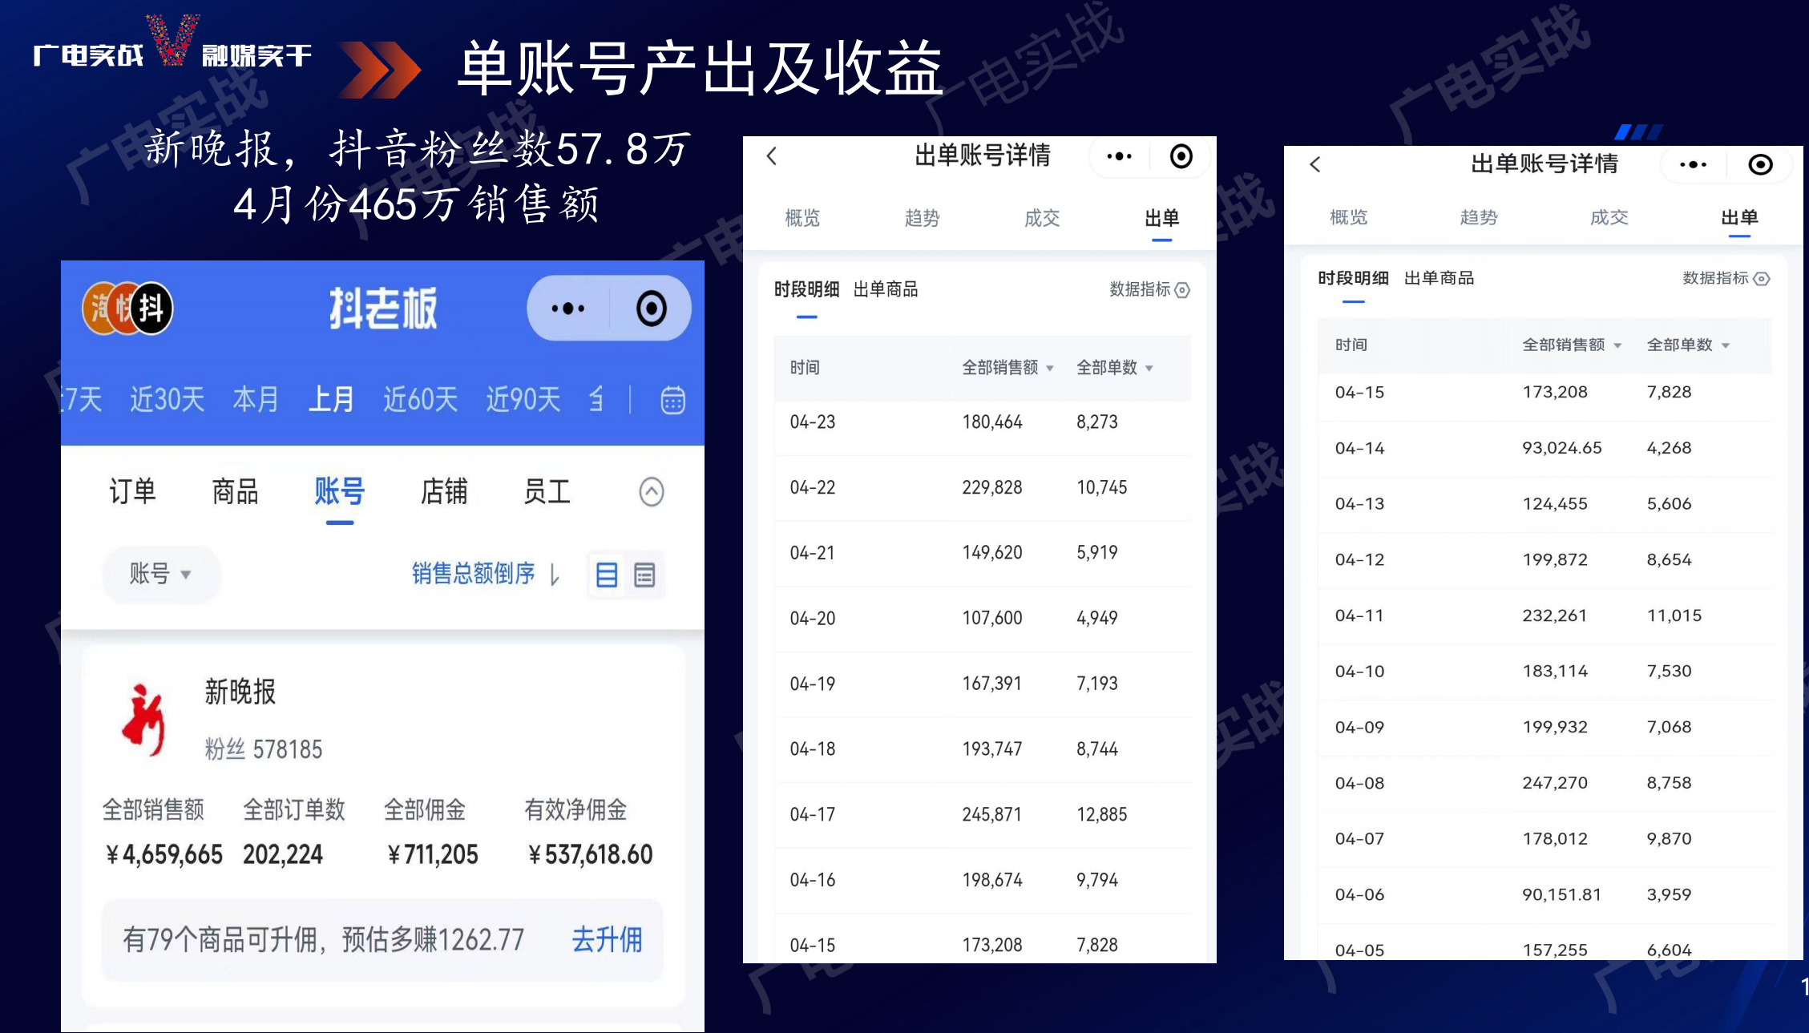The height and width of the screenshot is (1033, 1809).
Task: Click the 抖老板 circular close target icon
Action: click(651, 309)
